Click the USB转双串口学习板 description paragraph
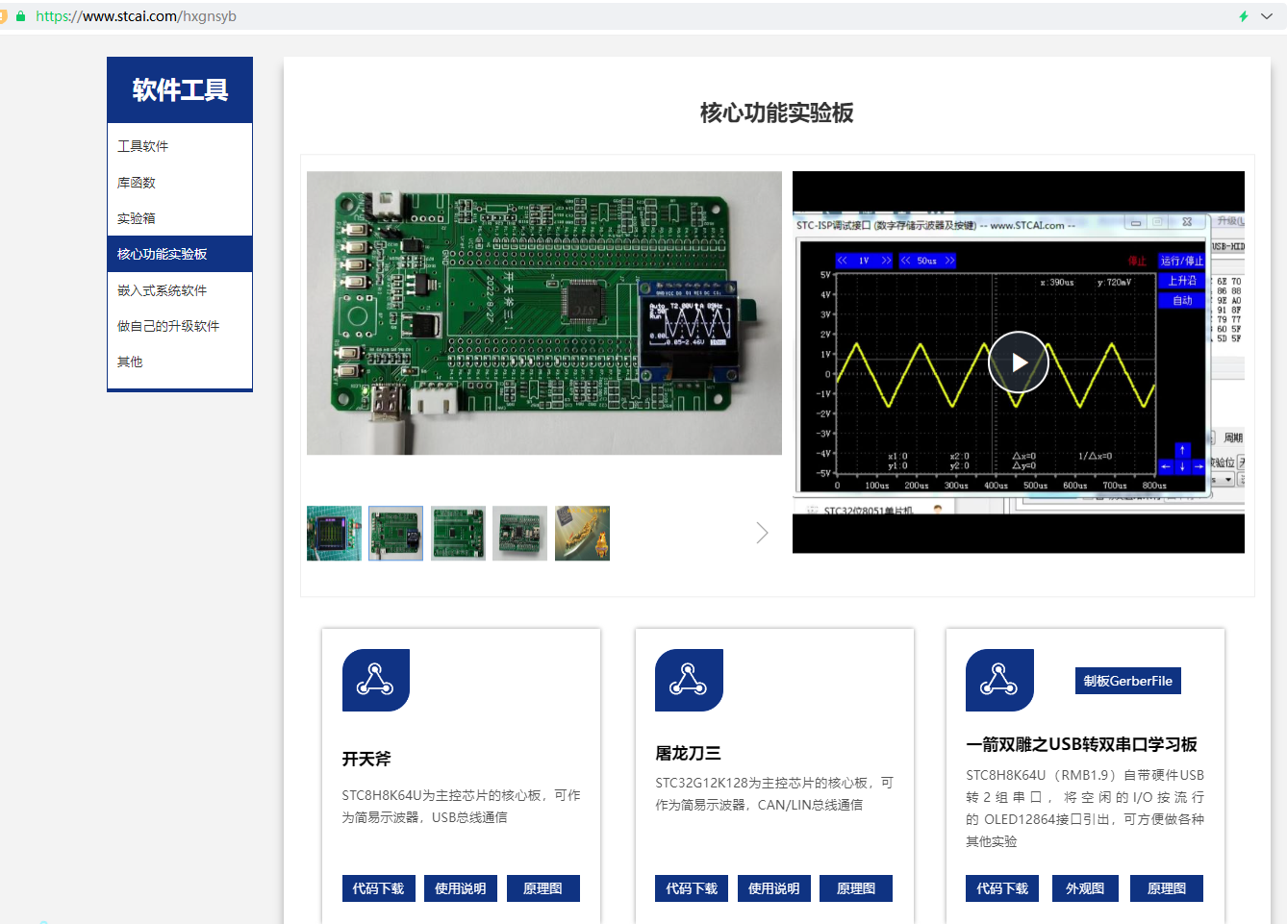Viewport: 1287px width, 924px height. pos(1085,808)
